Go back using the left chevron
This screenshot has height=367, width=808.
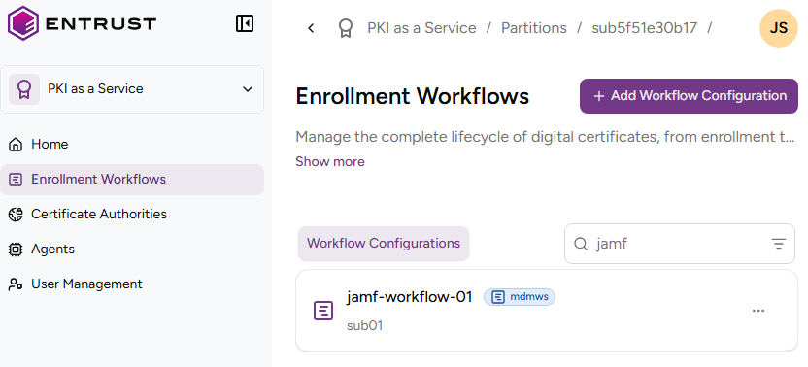pyautogui.click(x=311, y=28)
